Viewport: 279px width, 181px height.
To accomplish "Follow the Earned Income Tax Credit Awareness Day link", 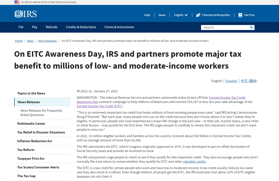I will [227, 98].
